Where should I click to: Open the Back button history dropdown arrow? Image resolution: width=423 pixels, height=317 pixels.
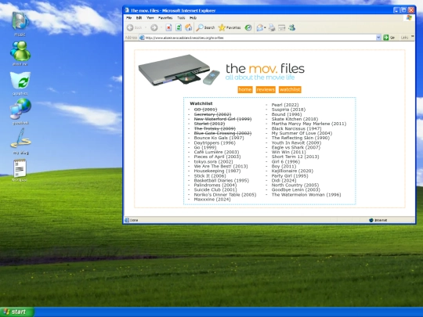point(146,27)
